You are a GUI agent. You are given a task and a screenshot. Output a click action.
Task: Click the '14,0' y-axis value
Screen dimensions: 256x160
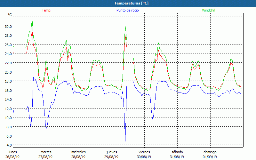pyautogui.click(x=8, y=100)
